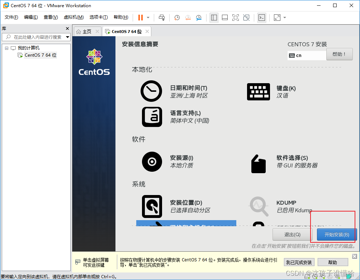This screenshot has width=360, height=280.
Task: Open the 编辑(E) menu
Action: click(31, 17)
